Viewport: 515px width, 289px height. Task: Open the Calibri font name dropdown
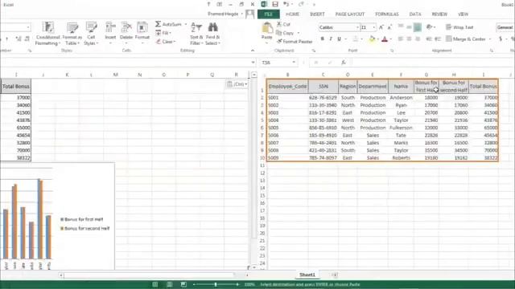point(357,27)
